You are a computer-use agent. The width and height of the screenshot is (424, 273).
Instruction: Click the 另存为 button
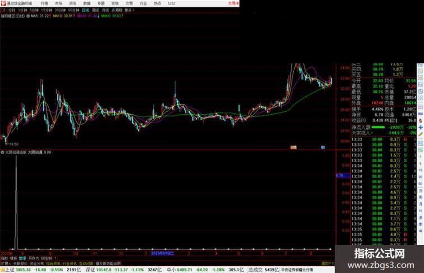tap(34, 258)
